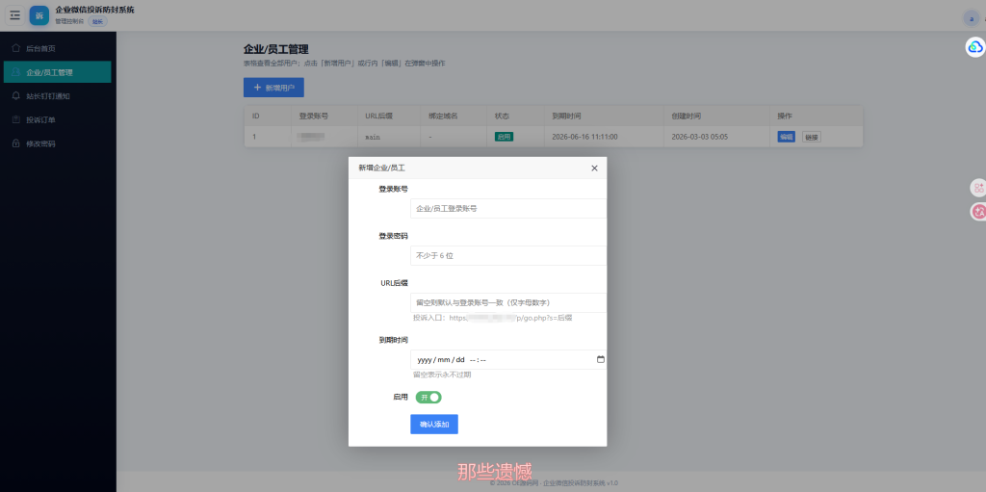
Task: Turn off the 启用 switch
Action: [428, 398]
